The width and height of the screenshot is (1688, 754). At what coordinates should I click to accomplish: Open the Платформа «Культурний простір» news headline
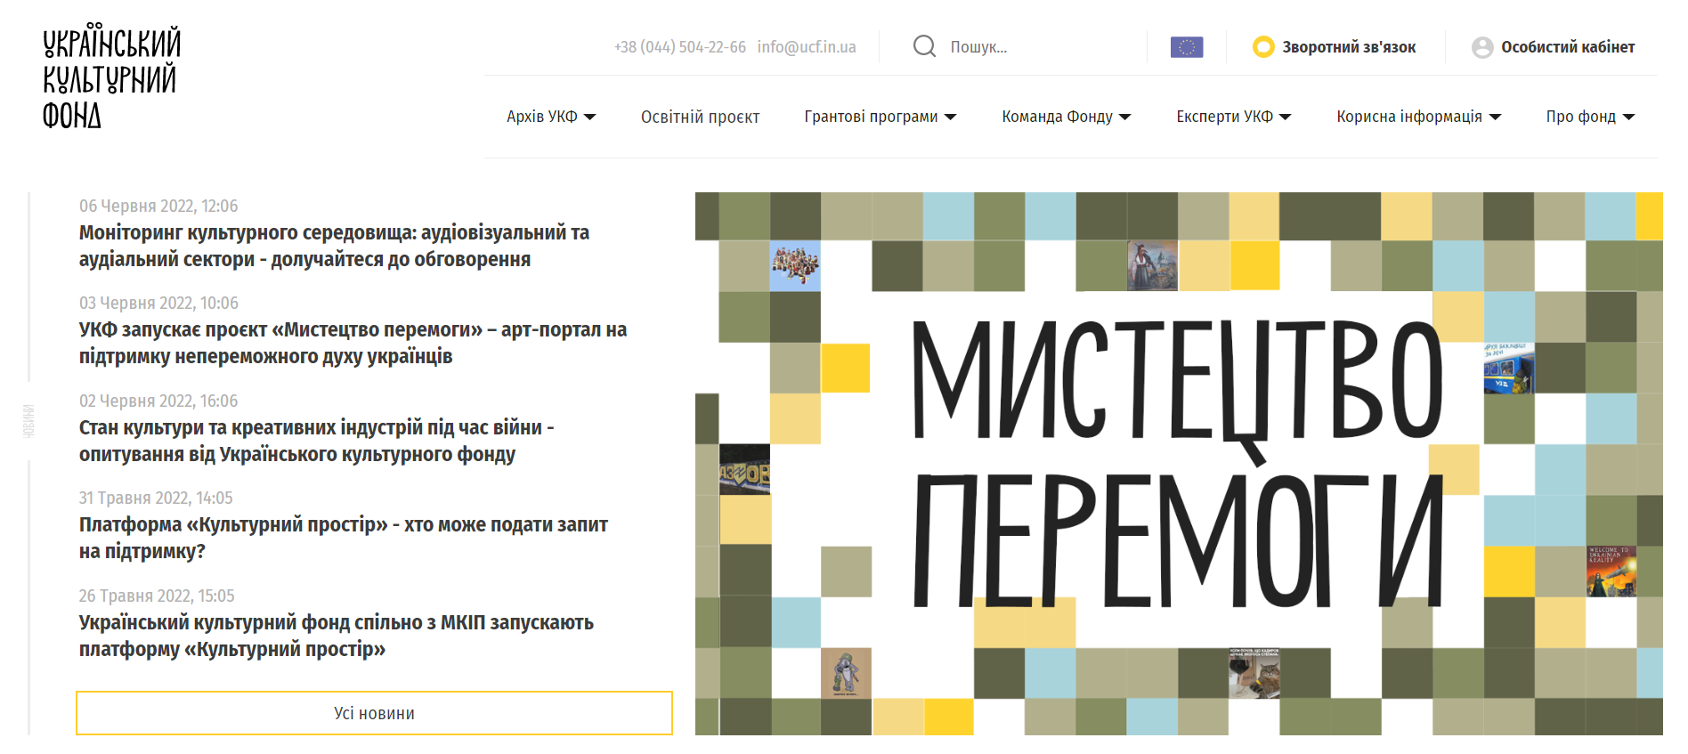[x=343, y=538]
